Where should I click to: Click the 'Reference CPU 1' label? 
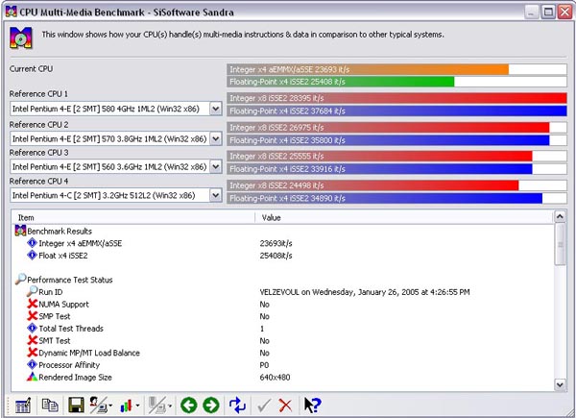coord(38,94)
